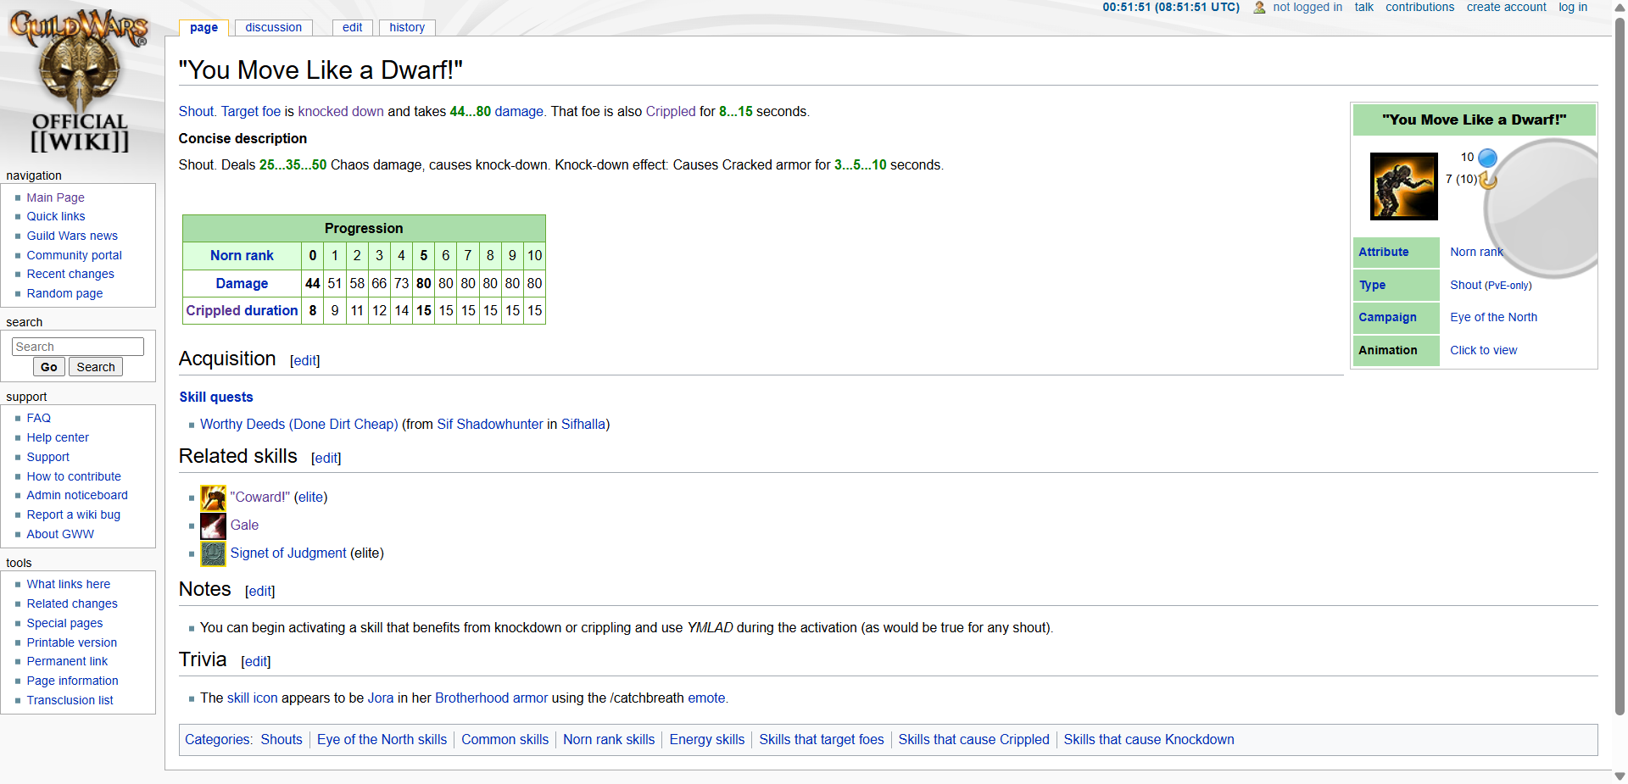
Task: Open the Shouts category
Action: (281, 739)
